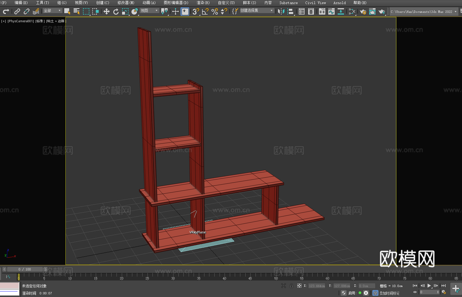Open the Curve Editor icon
Image resolution: width=462 pixels, height=297 pixels.
point(331,11)
